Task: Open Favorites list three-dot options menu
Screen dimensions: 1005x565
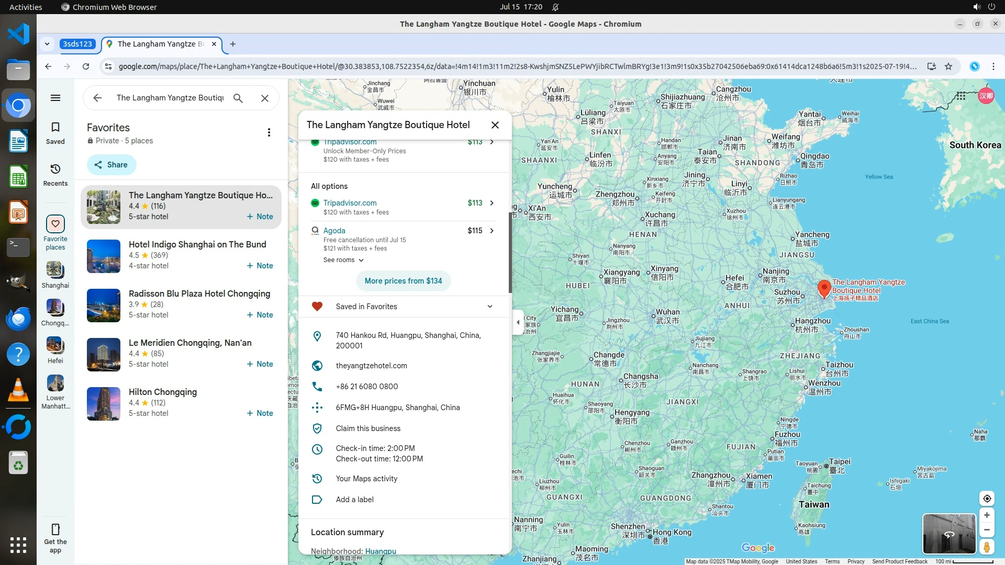Action: [269, 132]
